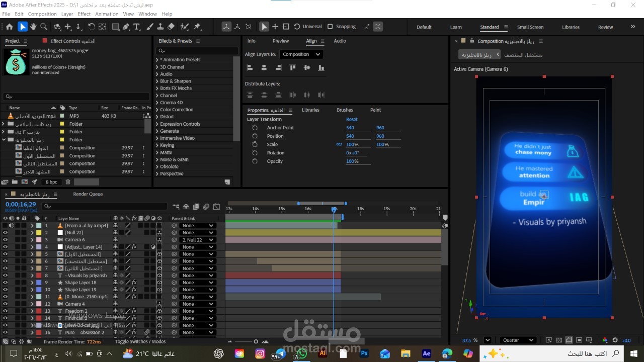Select the Hand tool

point(33,27)
